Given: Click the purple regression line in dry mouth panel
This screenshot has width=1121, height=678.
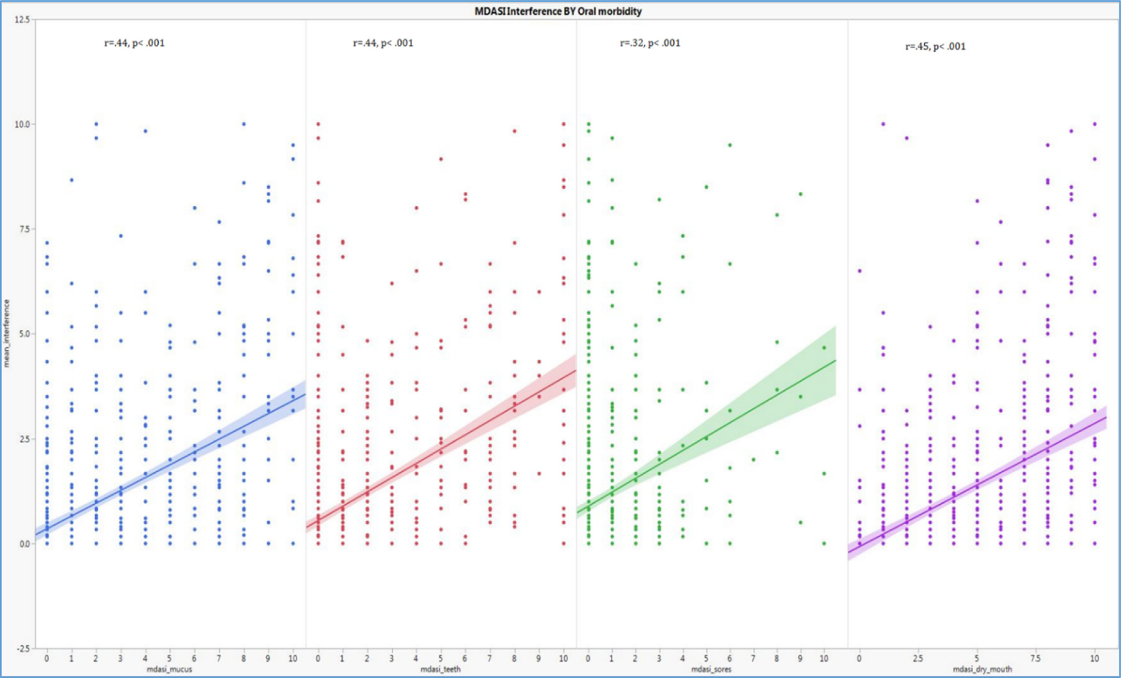Looking at the screenshot, I should 978,484.
